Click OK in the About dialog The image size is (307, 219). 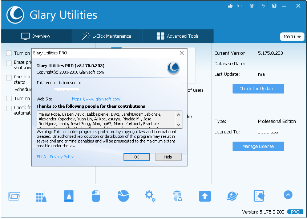pos(137,157)
